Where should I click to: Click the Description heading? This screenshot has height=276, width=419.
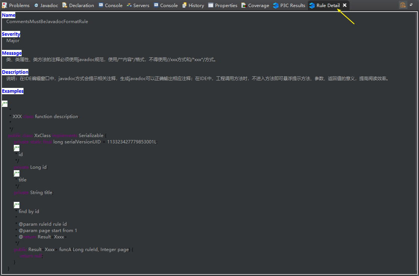point(15,72)
